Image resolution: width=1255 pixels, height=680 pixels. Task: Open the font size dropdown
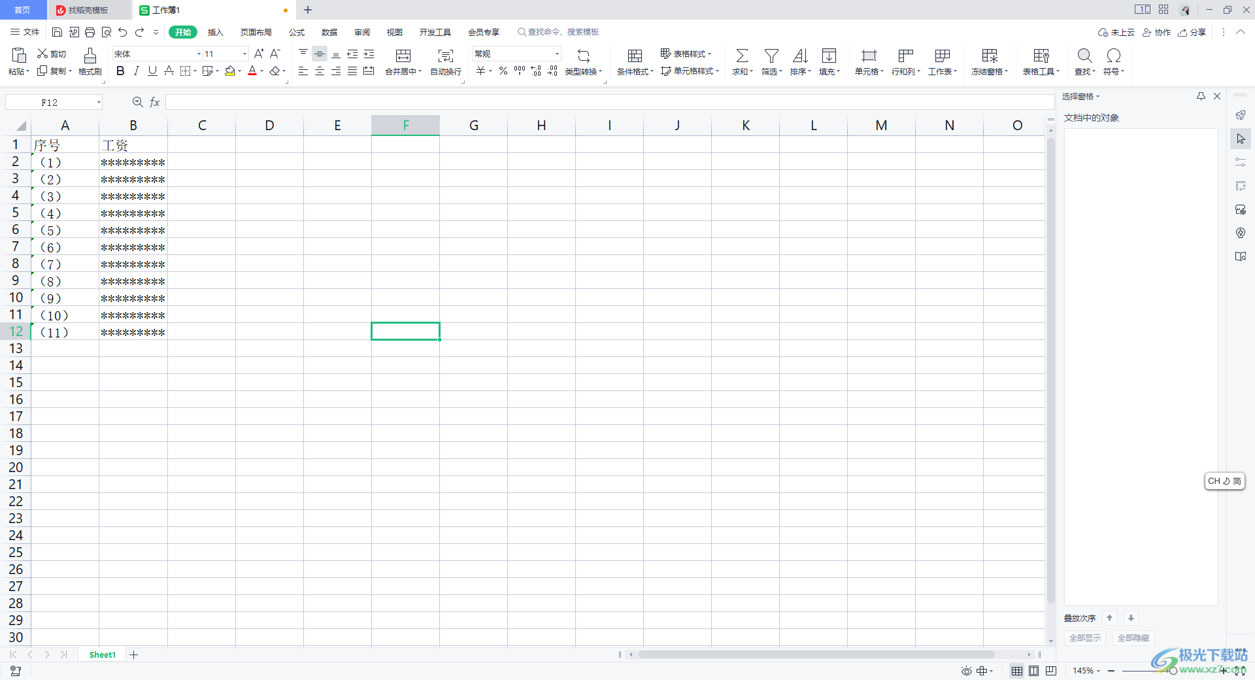pyautogui.click(x=244, y=54)
